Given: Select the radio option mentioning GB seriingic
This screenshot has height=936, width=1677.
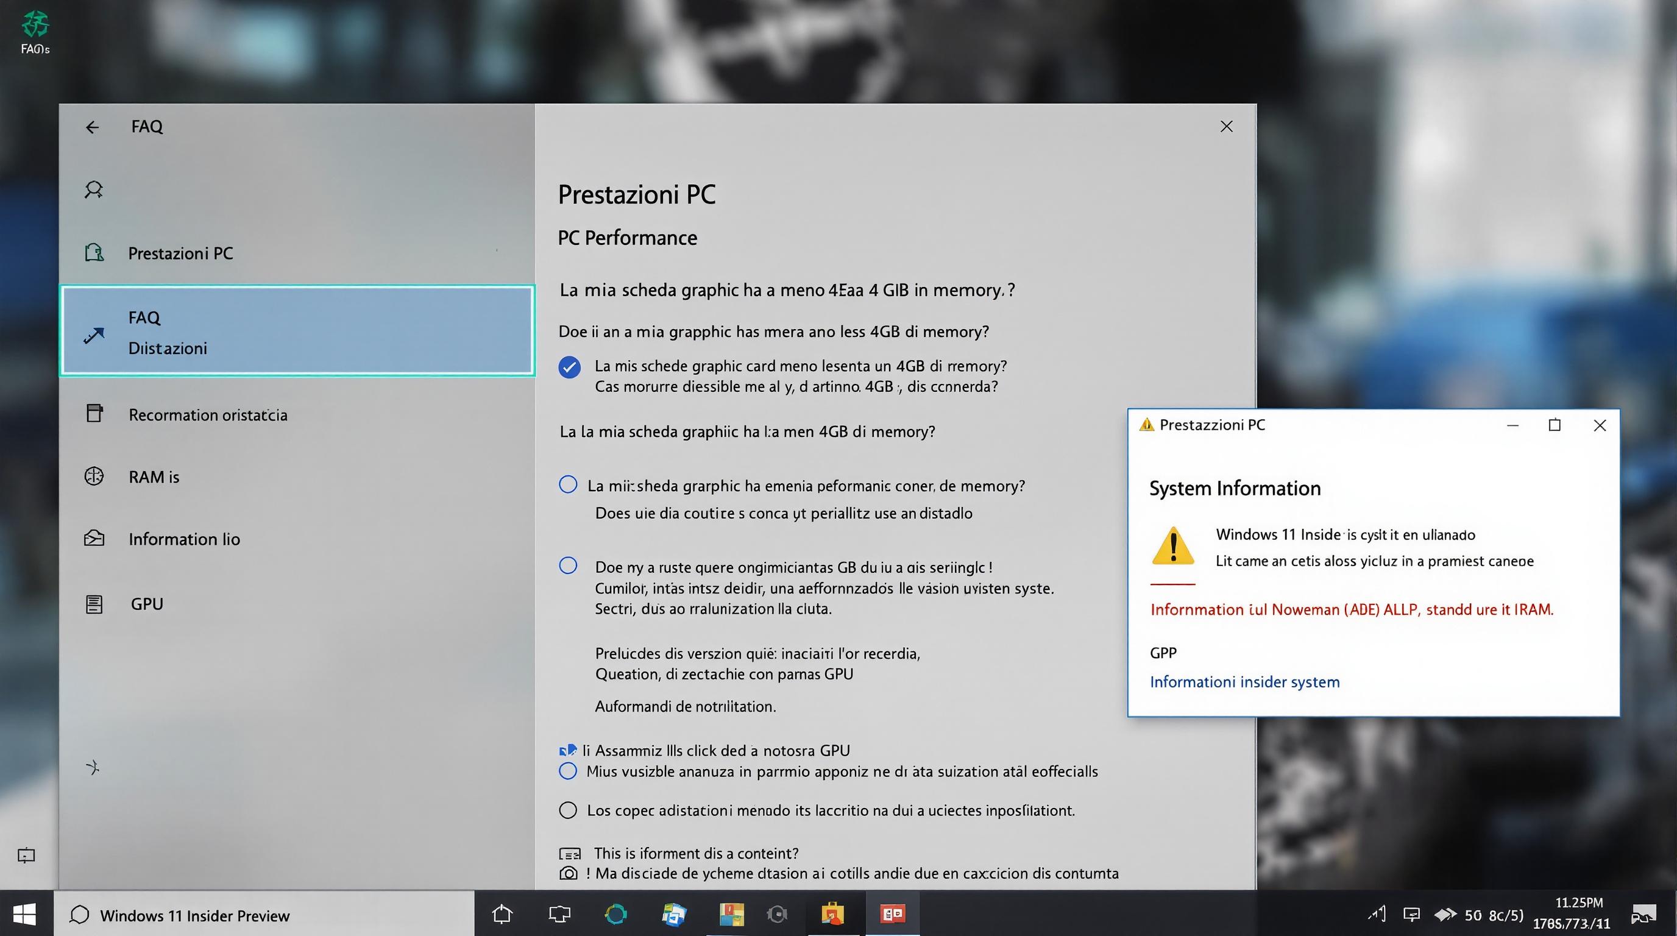Looking at the screenshot, I should click(568, 565).
